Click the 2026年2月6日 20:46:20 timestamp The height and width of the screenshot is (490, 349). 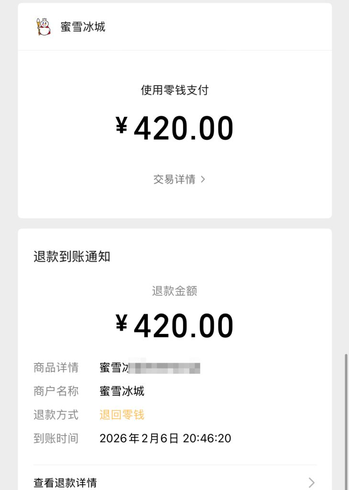point(165,438)
